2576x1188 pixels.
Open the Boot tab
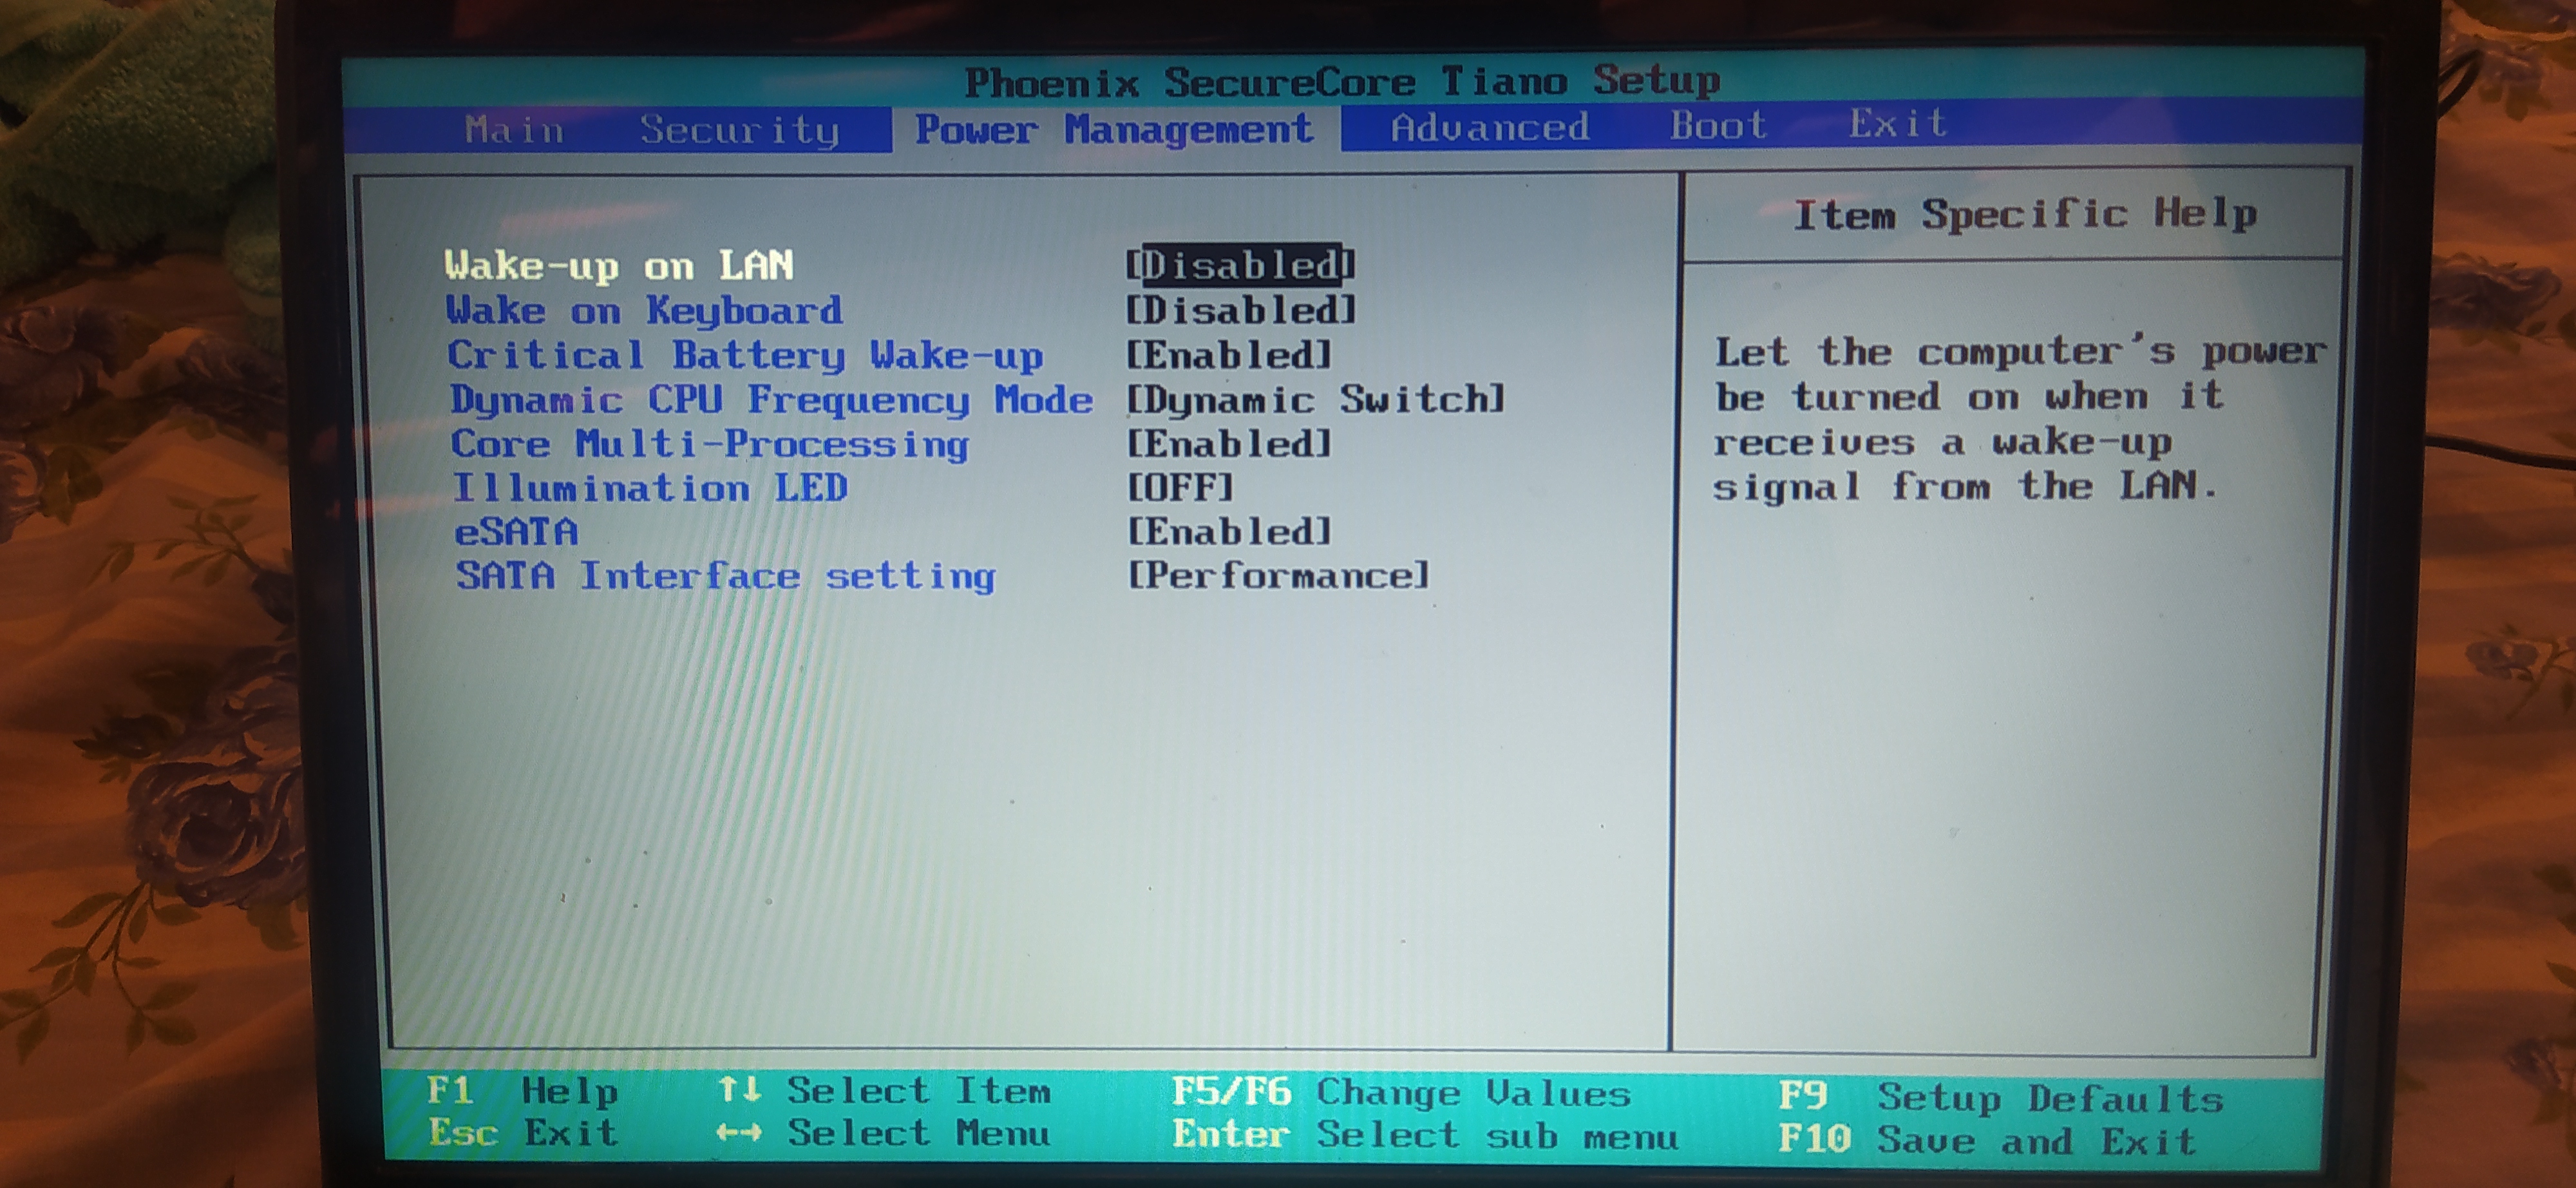(x=1718, y=125)
